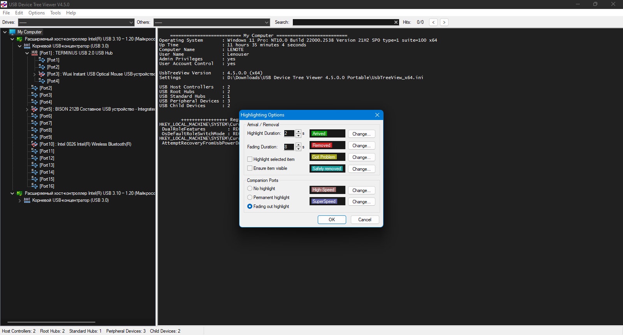Increase Fading Duration with up arrow

tap(298, 145)
